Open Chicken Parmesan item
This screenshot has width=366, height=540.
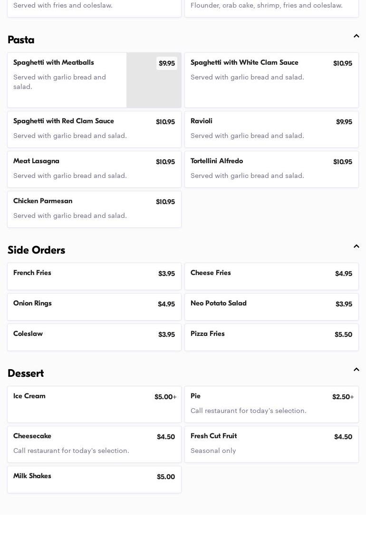(94, 209)
